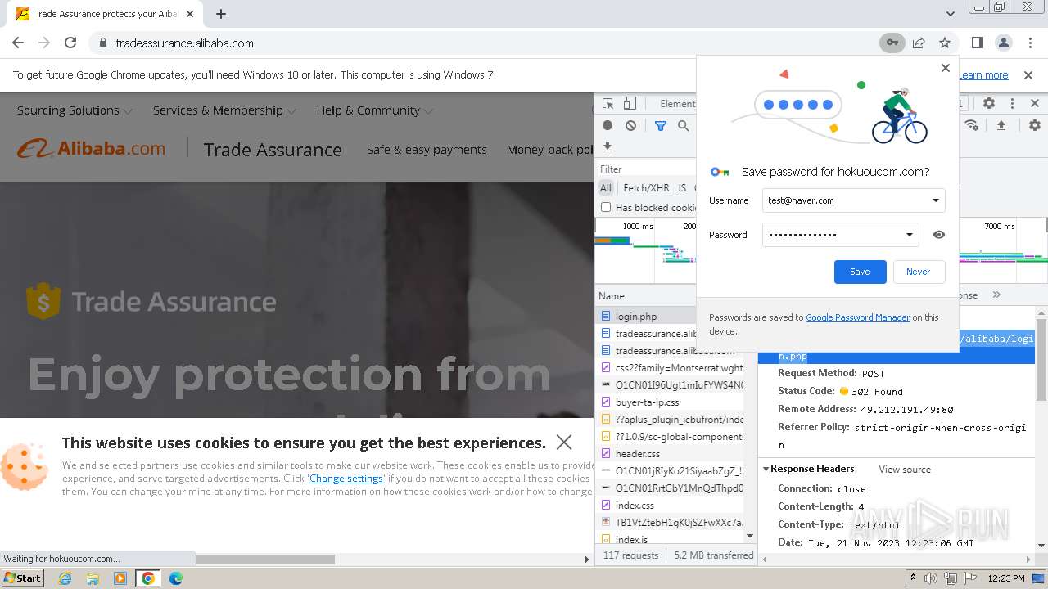Screen dimensions: 1048x589
Task: Click the Alibaba.com logo
Action: coord(91,149)
